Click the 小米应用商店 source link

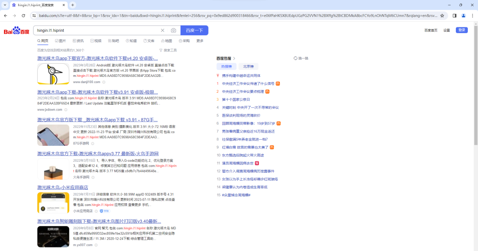[x=83, y=211]
